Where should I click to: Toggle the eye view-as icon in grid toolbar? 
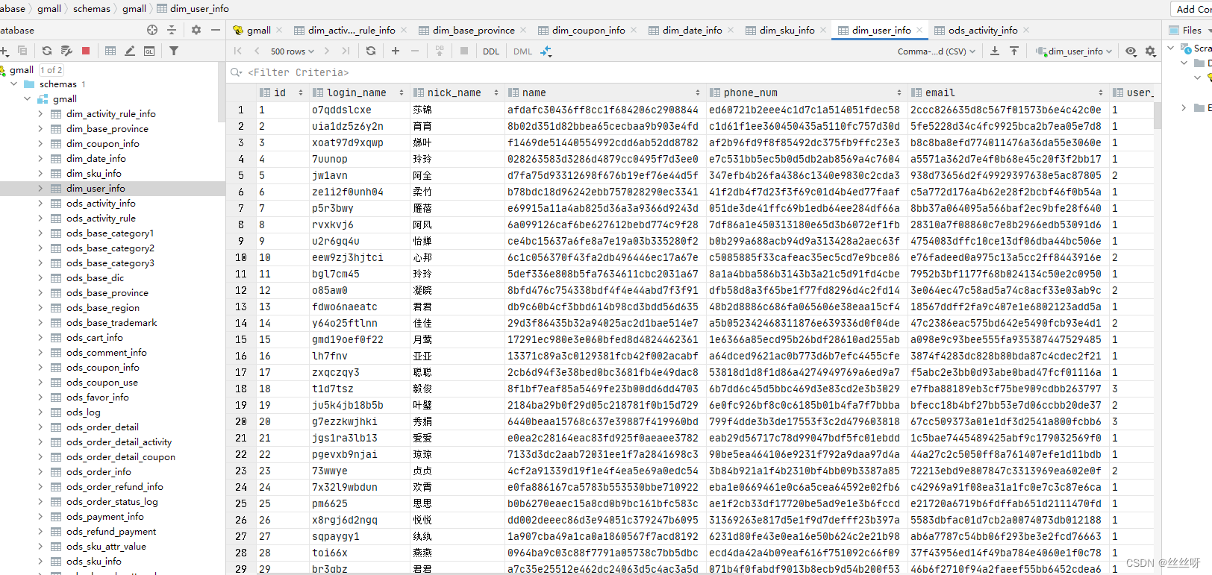(x=1131, y=51)
